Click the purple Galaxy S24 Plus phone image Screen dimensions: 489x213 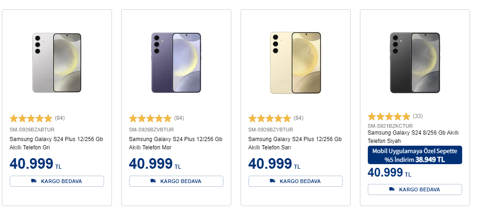[176, 63]
